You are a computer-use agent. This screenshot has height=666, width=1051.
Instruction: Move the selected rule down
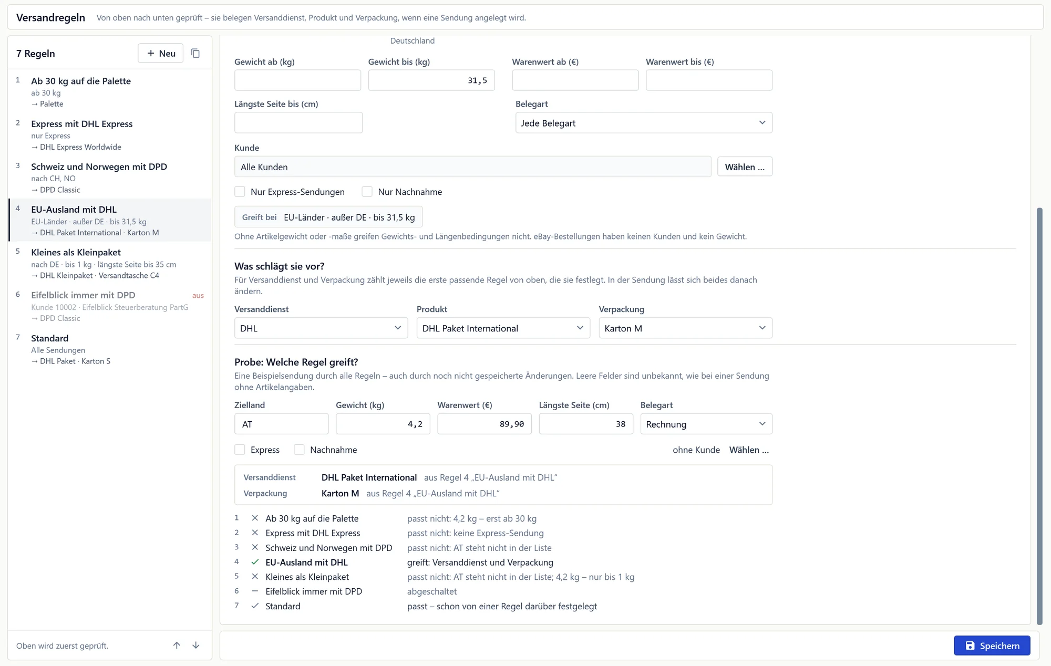point(195,645)
